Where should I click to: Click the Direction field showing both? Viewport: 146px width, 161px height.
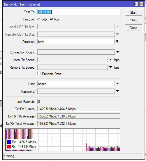point(76,41)
